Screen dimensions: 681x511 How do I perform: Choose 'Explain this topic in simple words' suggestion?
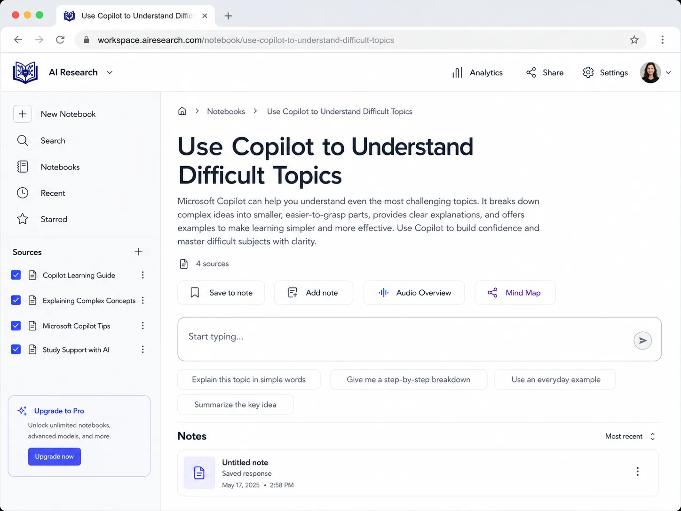(x=249, y=380)
